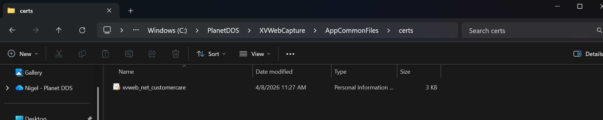Click the Share icon

[152, 54]
